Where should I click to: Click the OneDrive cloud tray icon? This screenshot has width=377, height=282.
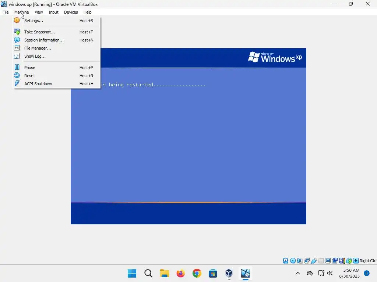click(310, 273)
